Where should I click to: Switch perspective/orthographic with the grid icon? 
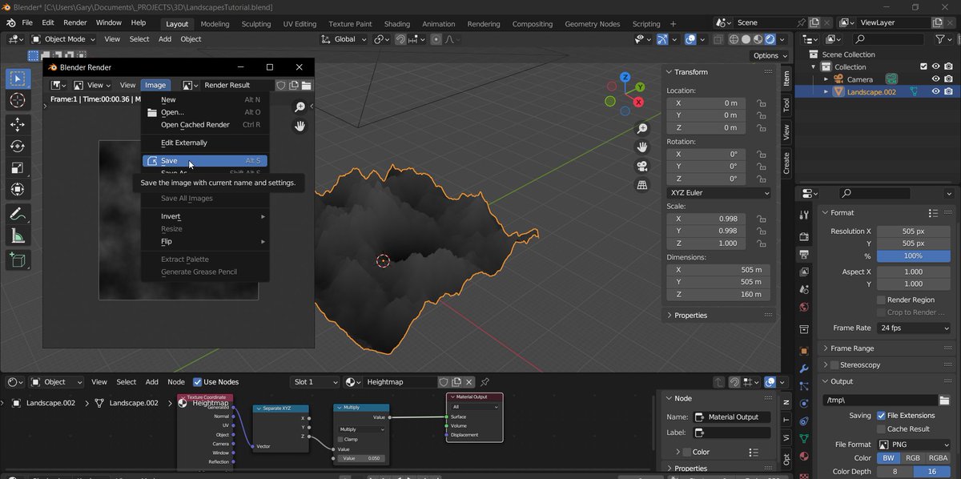coord(642,185)
